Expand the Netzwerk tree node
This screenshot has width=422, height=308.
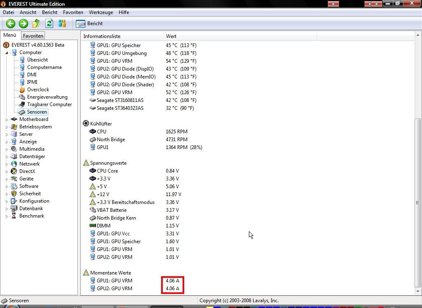click(7, 164)
